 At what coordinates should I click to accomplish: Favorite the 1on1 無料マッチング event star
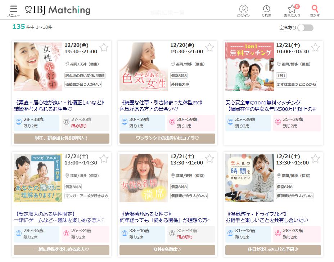(x=316, y=48)
